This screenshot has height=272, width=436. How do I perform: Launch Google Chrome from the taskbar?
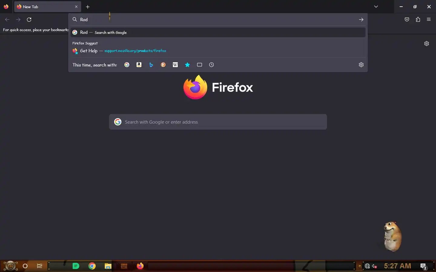[x=92, y=266]
